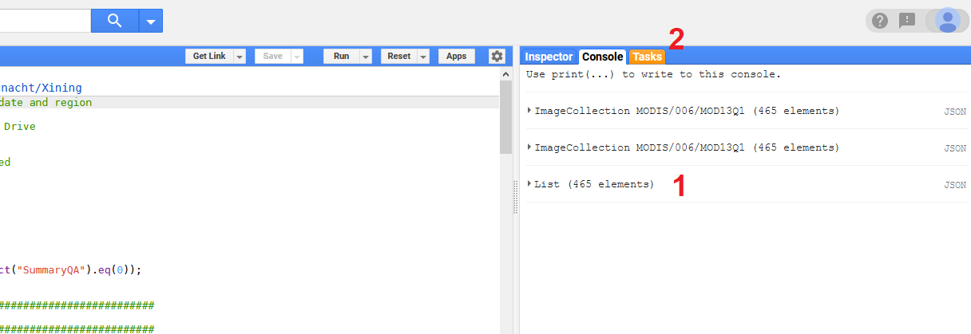
Task: Open the search options dropdown arrow
Action: (x=151, y=21)
